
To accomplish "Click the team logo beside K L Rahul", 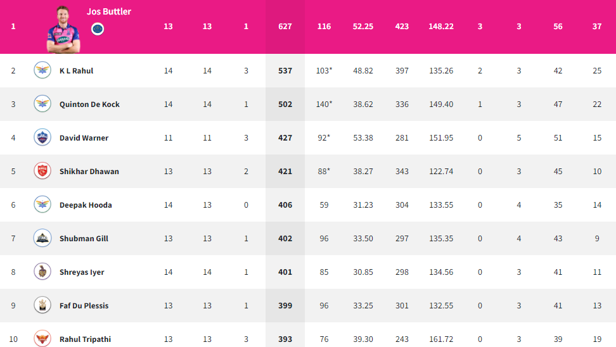I will click(42, 70).
